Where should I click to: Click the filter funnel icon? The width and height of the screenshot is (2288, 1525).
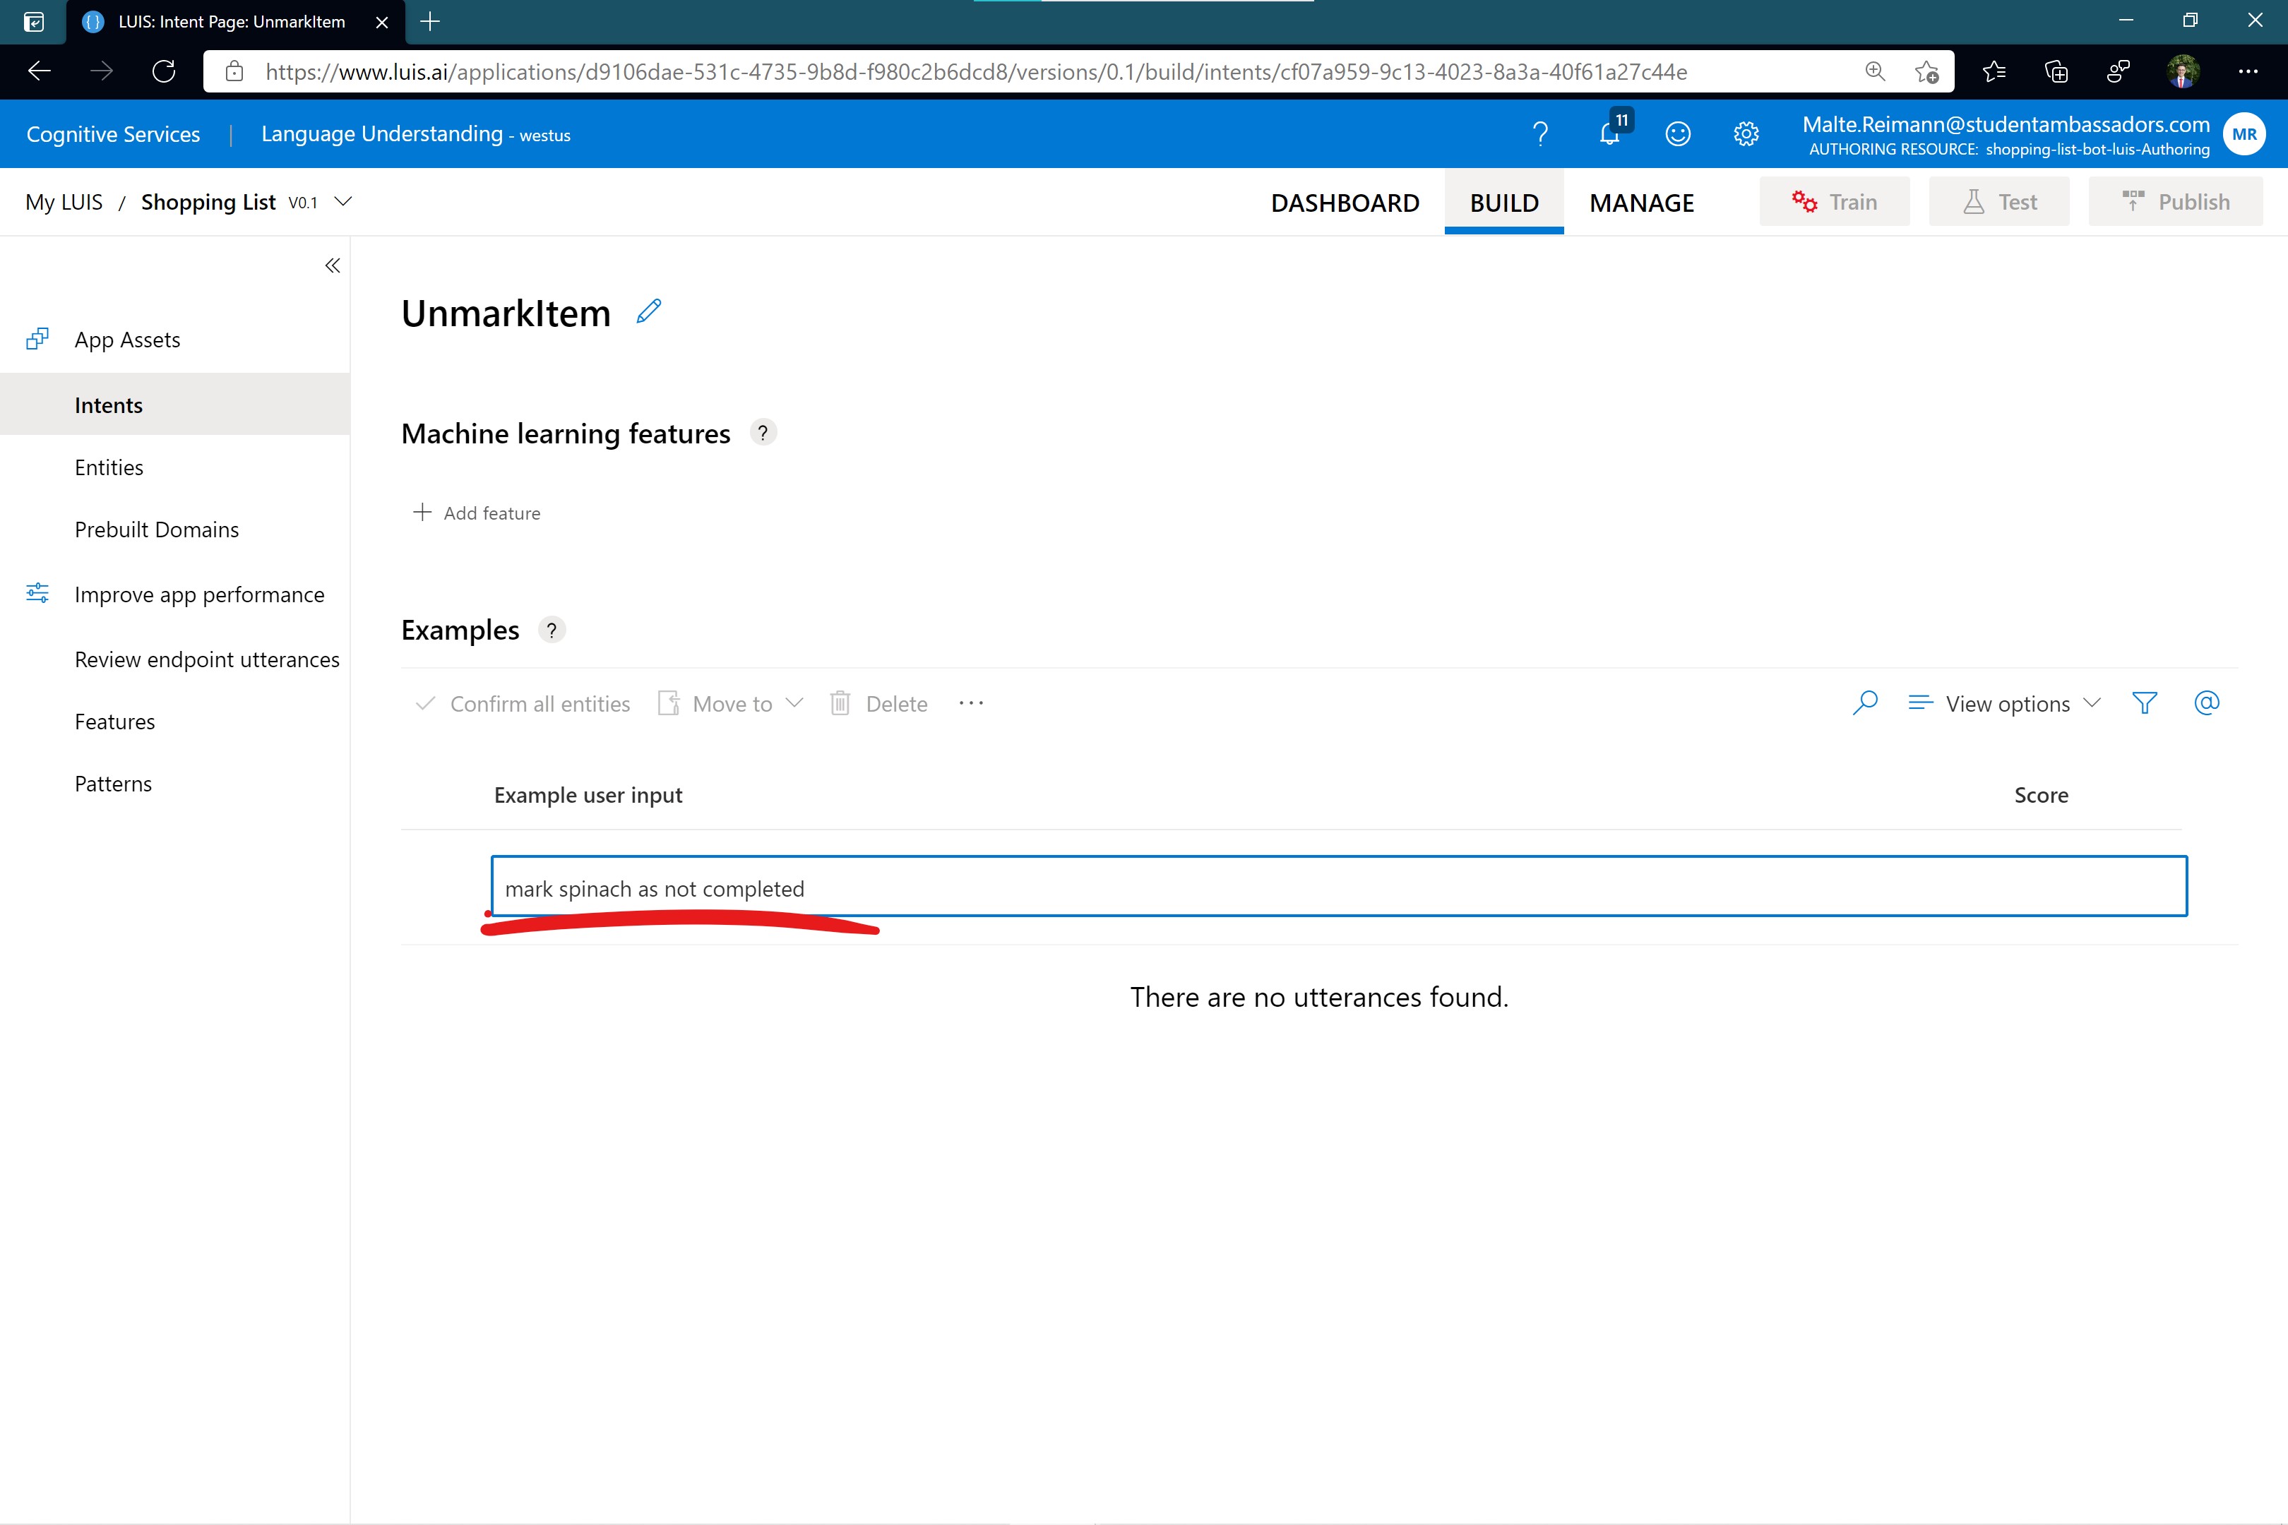coord(2144,703)
